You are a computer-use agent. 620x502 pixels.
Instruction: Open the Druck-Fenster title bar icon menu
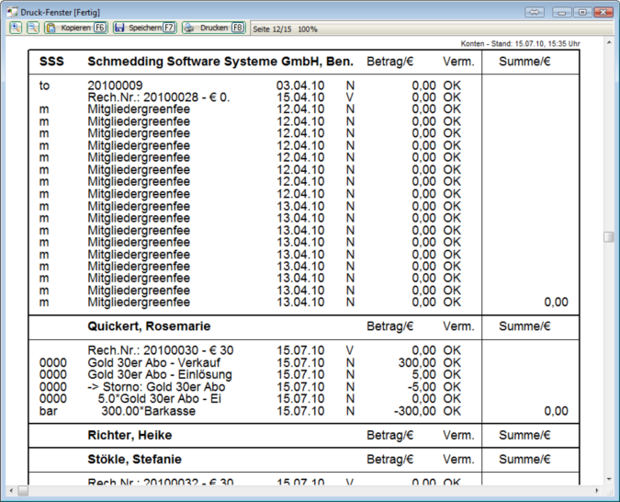click(x=10, y=11)
